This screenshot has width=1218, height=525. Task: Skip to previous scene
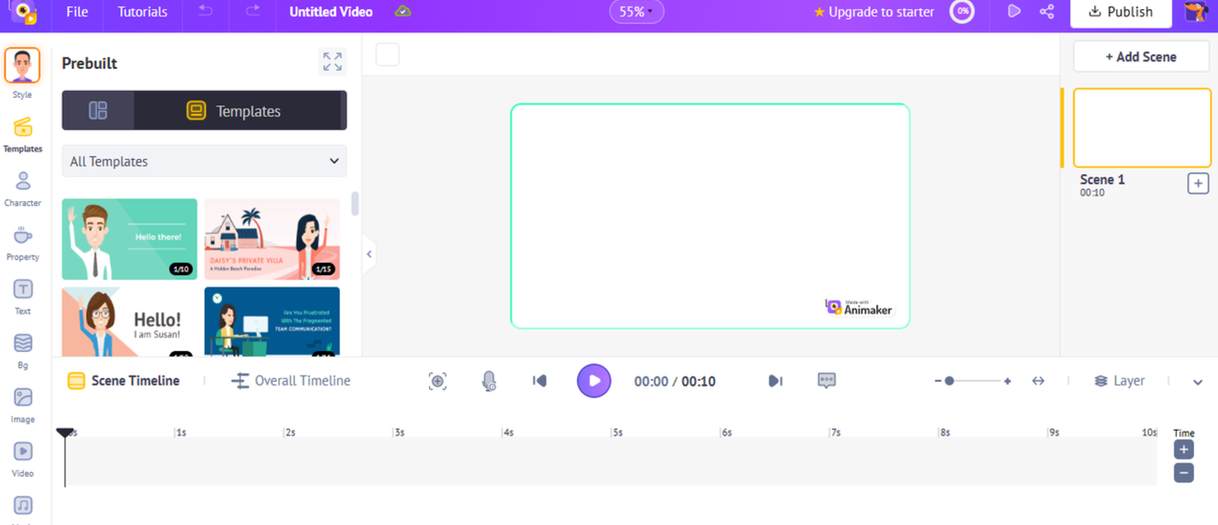[540, 381]
